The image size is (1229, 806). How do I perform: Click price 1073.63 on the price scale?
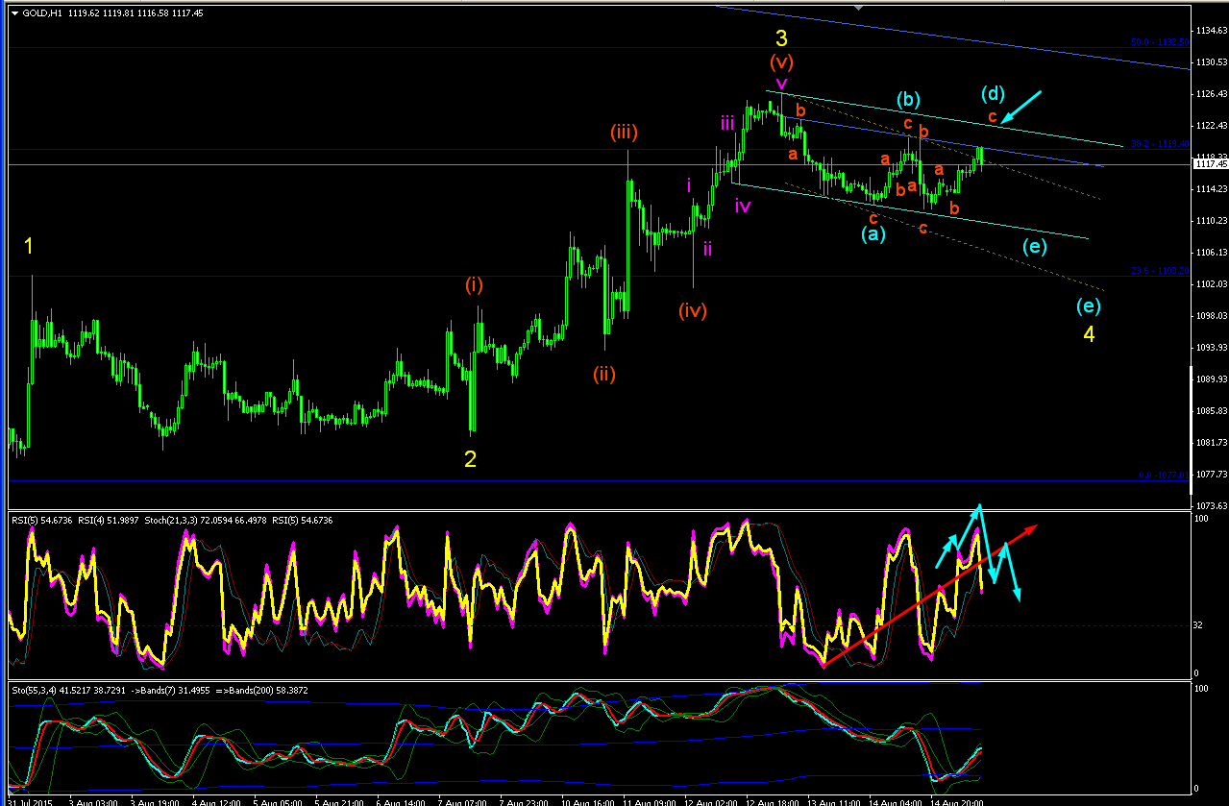click(1212, 506)
